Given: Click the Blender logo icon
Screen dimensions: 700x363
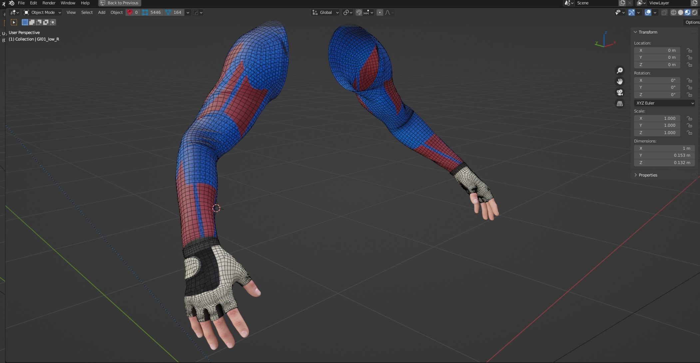Looking at the screenshot, I should click(x=11, y=3).
